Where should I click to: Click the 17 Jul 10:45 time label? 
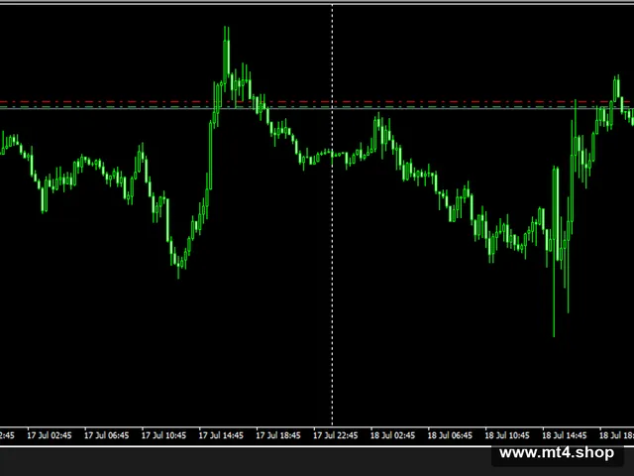pos(163,435)
